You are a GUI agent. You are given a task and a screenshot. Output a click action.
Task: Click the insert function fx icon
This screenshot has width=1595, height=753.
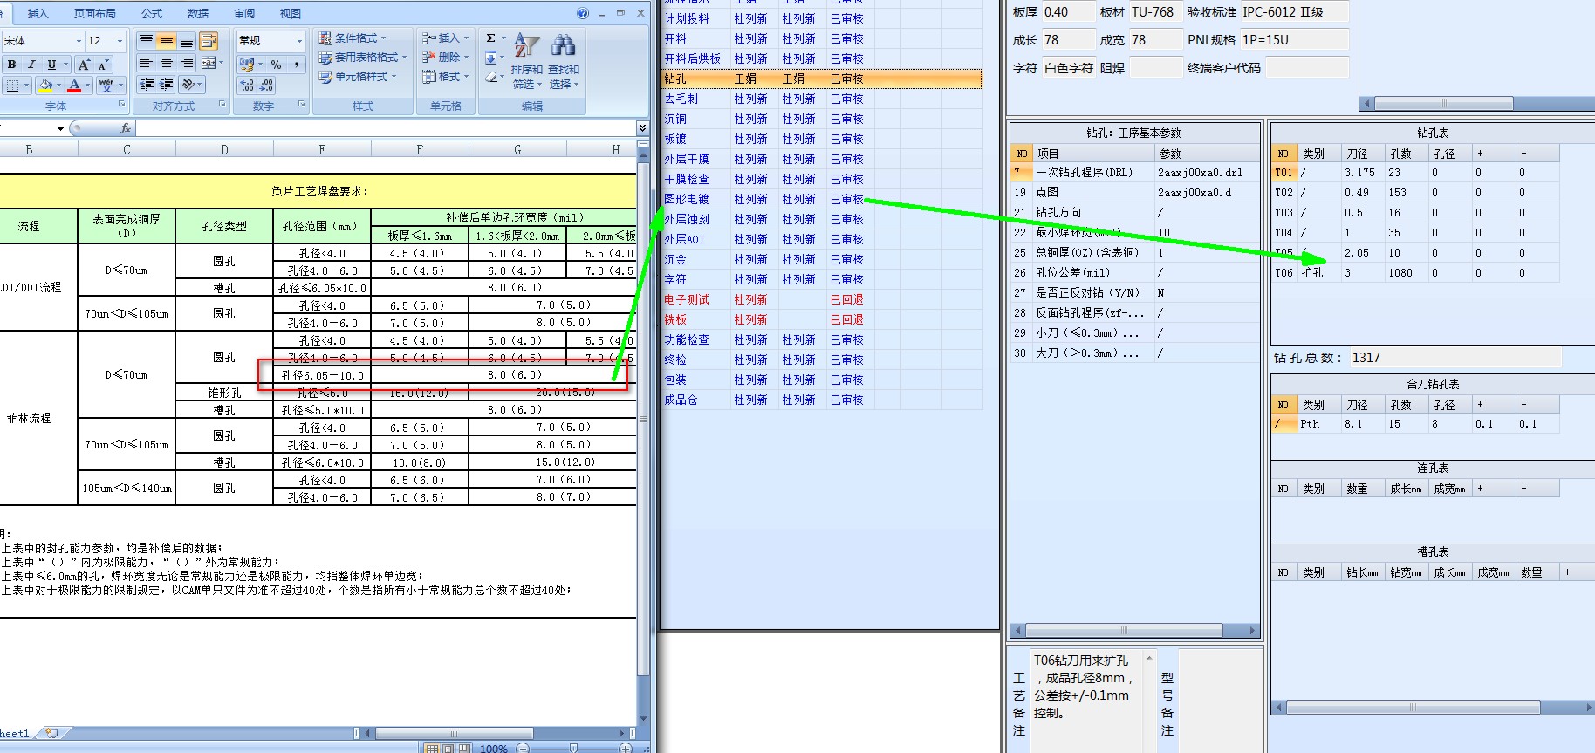point(126,128)
